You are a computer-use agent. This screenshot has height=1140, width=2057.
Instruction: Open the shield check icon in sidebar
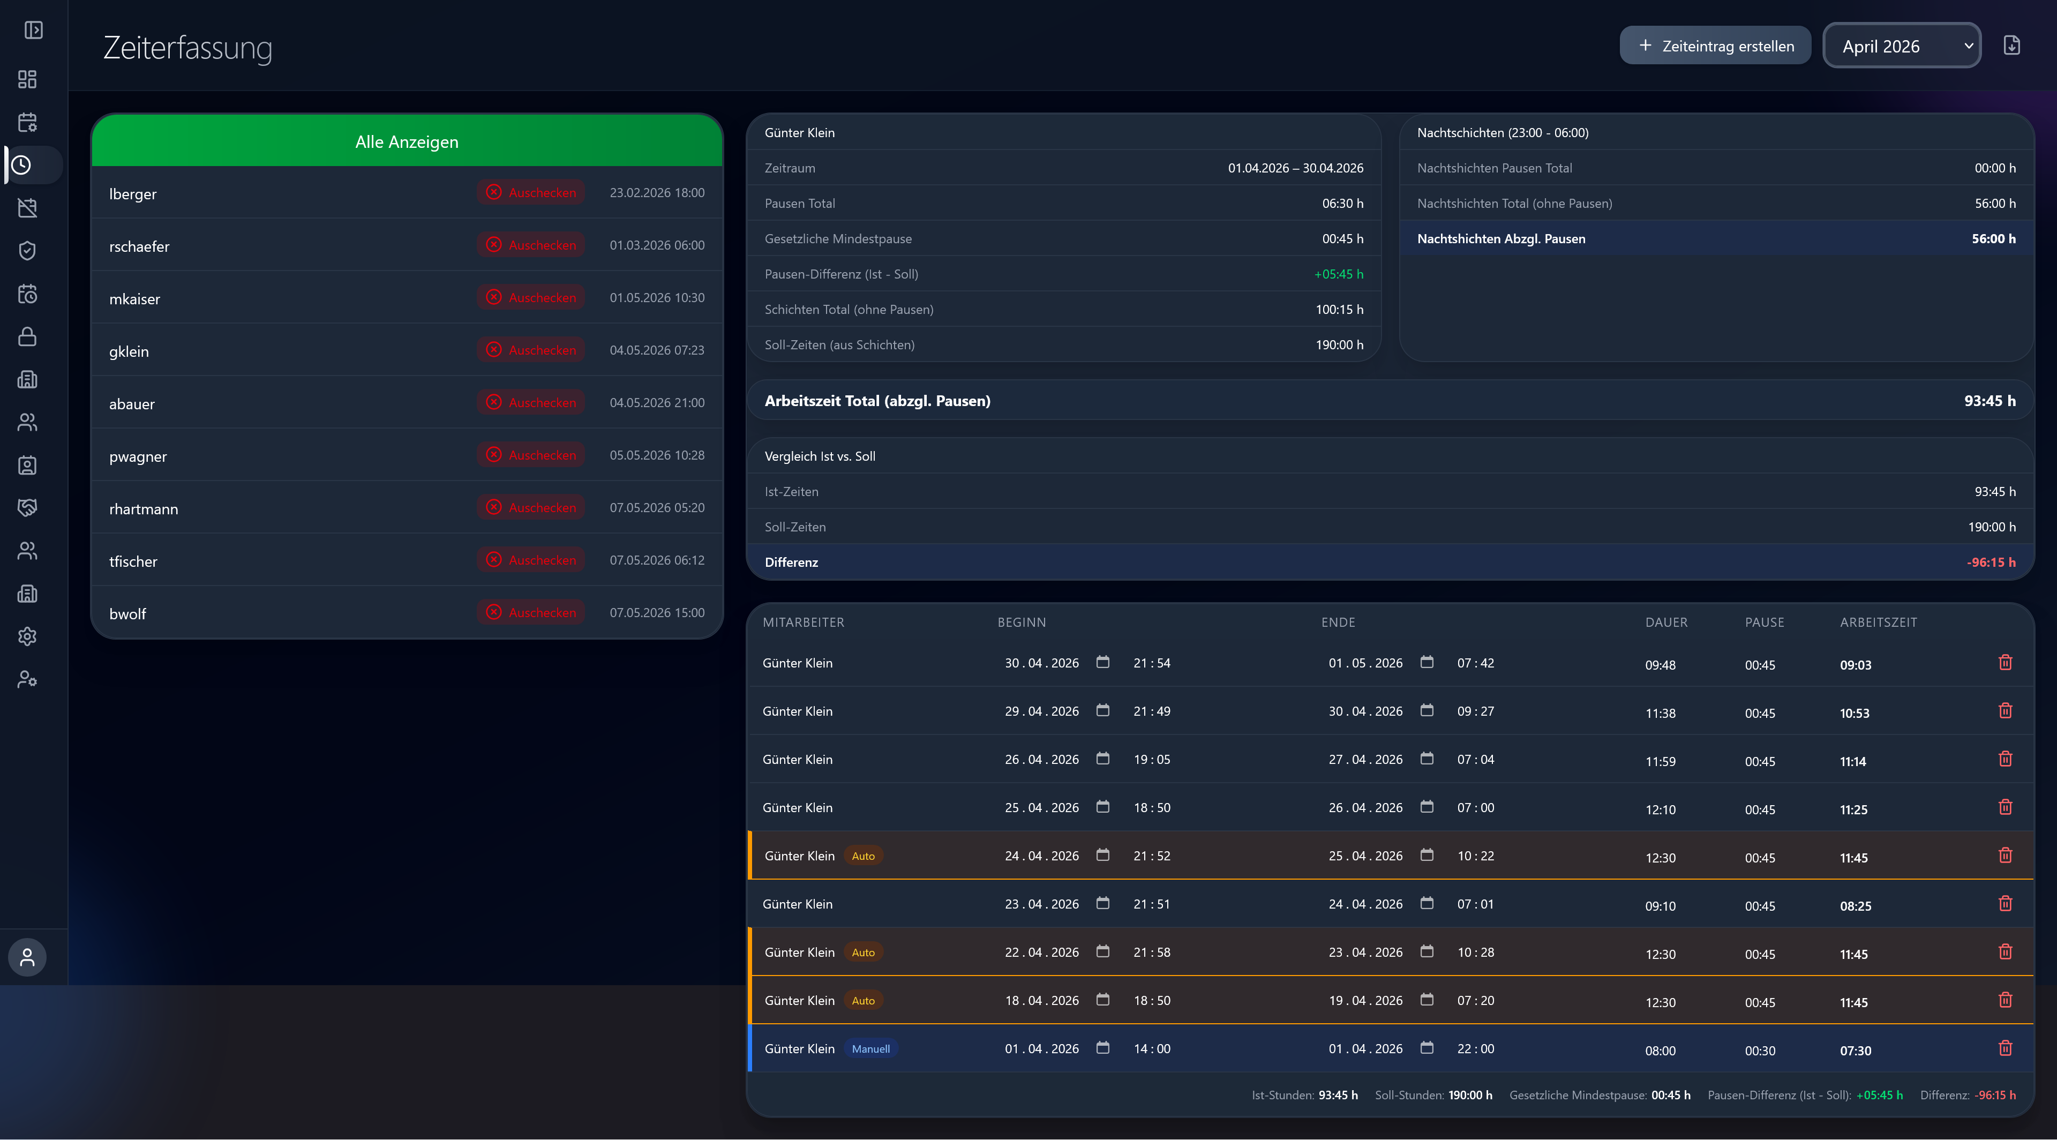pos(27,251)
